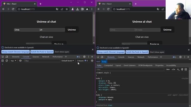The height and width of the screenshot is (107, 191).
Task: Open tab search dropdown in left browser
Action: coord(71,2)
